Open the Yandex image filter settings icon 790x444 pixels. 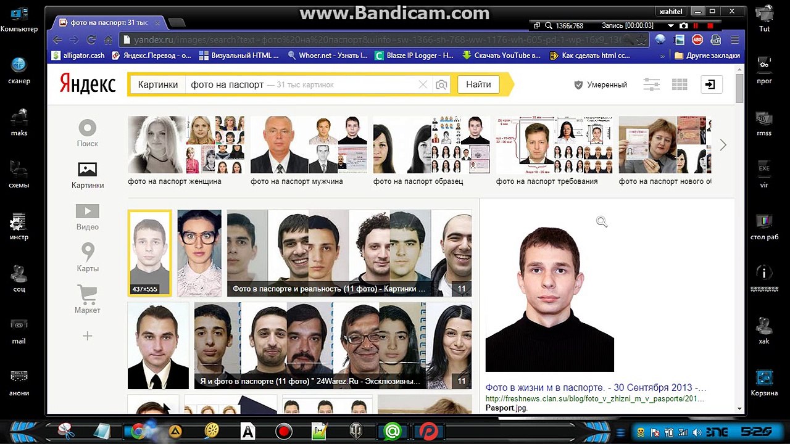tap(651, 84)
